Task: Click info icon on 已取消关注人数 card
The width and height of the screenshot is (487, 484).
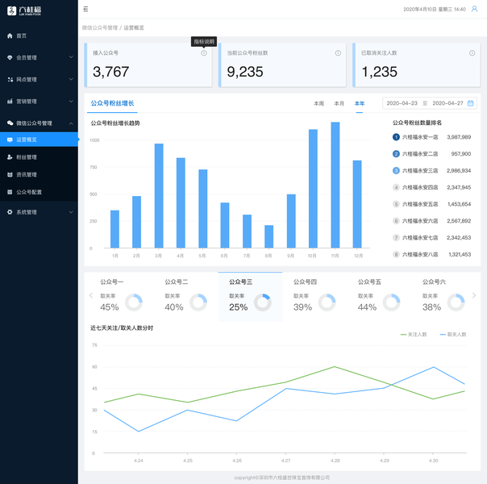Action: click(472, 53)
